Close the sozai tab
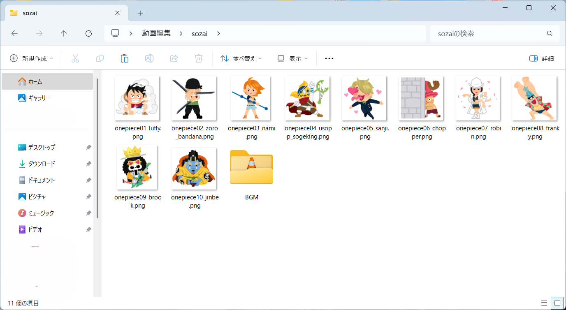566x310 pixels. (x=117, y=13)
